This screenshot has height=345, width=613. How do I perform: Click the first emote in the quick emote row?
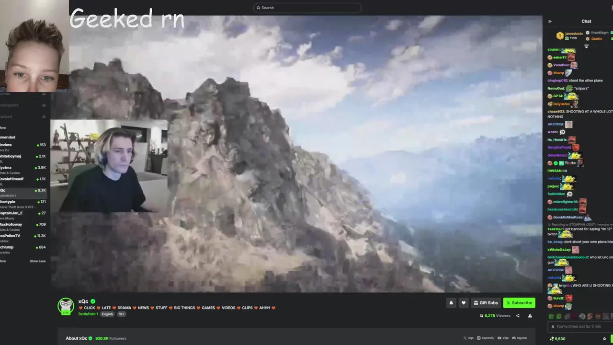(x=551, y=316)
